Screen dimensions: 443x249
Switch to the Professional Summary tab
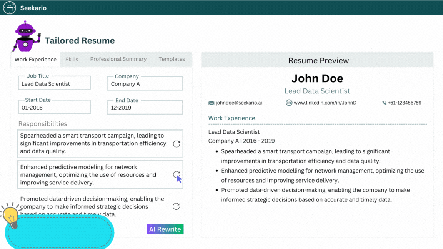[118, 59]
